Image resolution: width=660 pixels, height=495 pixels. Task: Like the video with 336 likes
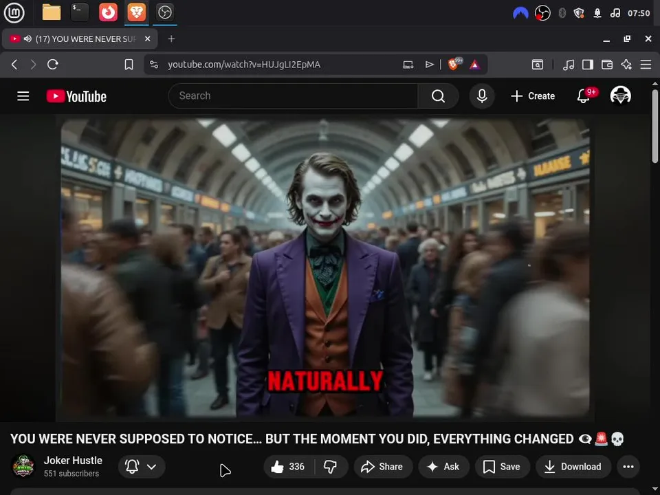coord(289,466)
